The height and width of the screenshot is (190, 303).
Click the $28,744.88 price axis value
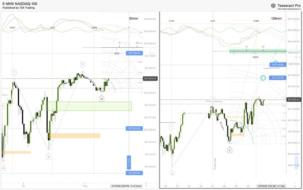coord(294,19)
